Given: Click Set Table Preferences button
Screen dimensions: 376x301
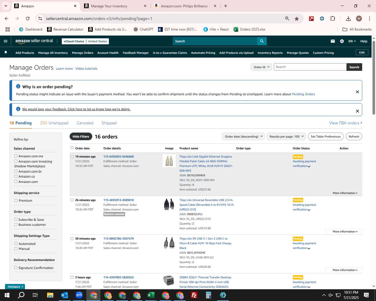Looking at the screenshot, I should [326, 136].
